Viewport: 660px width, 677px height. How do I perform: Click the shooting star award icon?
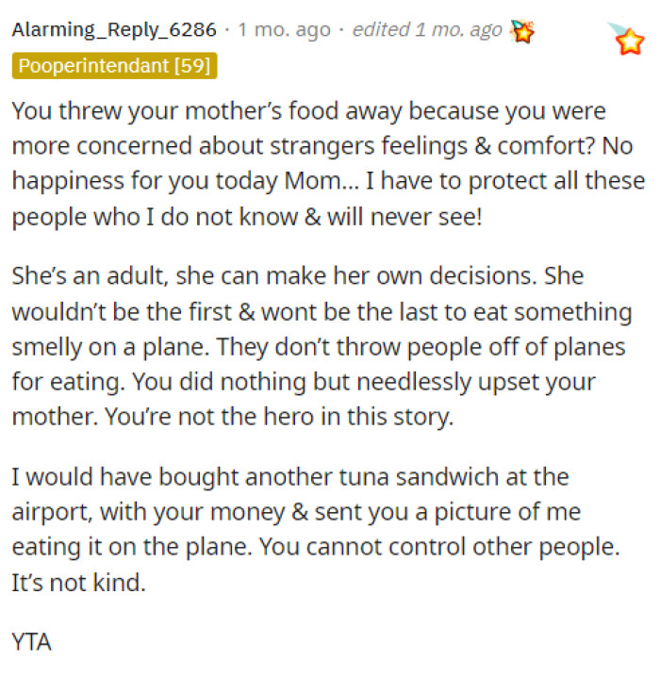[x=625, y=39]
